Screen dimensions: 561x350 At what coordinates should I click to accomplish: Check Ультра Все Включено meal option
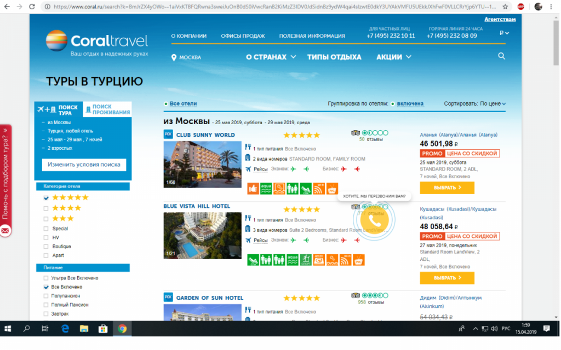click(46, 278)
